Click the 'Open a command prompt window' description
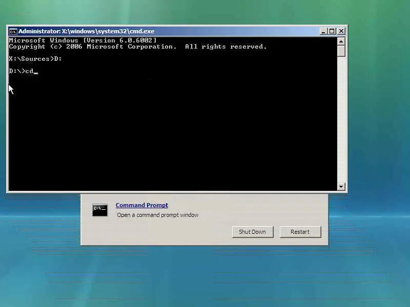This screenshot has height=307, width=410. coord(158,215)
